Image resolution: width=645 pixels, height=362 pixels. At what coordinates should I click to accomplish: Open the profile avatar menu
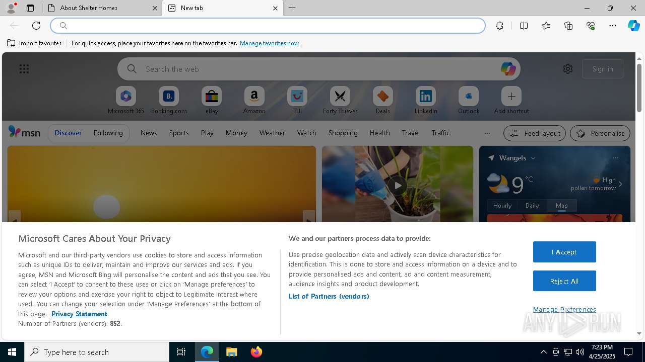click(11, 8)
